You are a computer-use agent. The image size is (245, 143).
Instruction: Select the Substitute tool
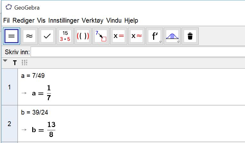101,36
